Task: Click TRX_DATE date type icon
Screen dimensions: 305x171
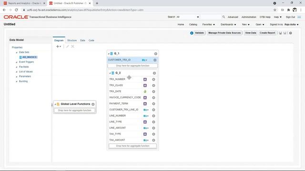Action: [x=145, y=92]
